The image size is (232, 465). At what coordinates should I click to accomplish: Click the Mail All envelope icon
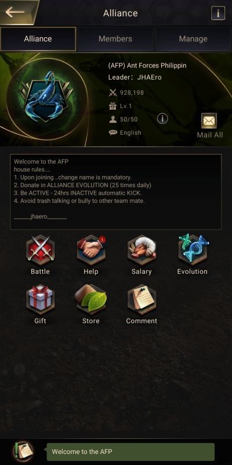tap(209, 121)
